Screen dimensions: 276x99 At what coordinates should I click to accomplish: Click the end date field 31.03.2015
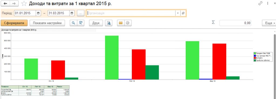pos(58,13)
